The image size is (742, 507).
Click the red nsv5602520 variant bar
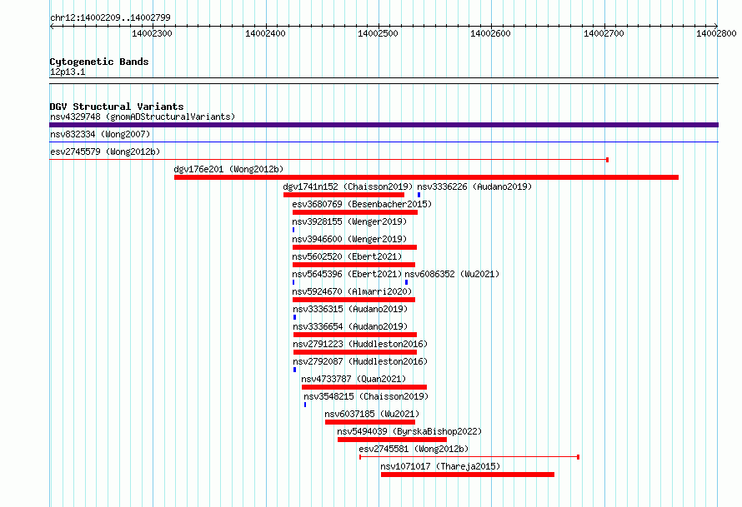(x=354, y=265)
